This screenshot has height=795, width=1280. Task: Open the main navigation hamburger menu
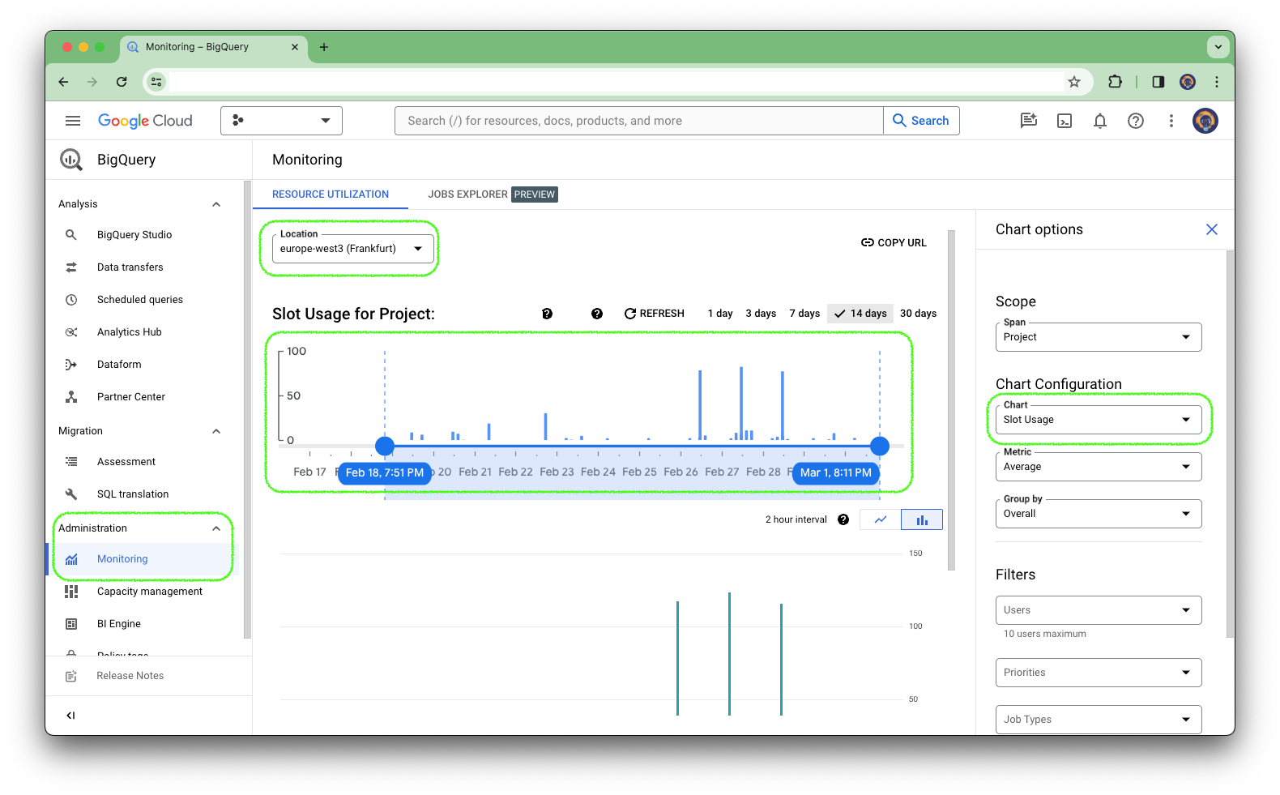[x=73, y=121]
